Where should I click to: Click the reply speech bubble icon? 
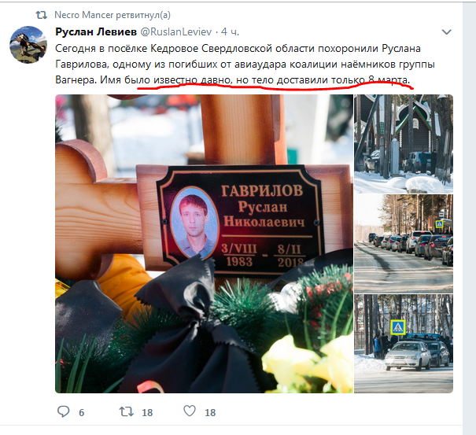click(64, 411)
